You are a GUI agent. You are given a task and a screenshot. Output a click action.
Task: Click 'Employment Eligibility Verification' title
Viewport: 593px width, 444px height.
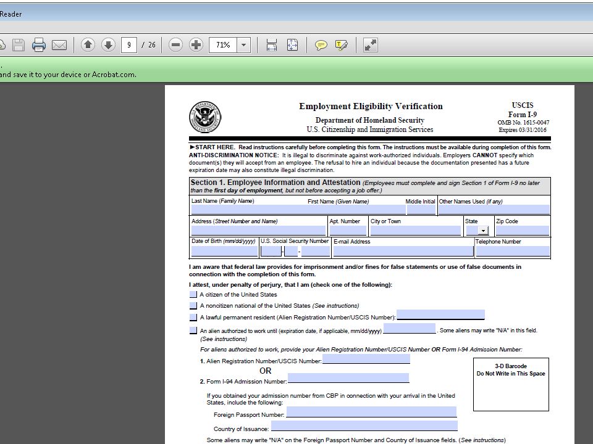click(x=371, y=107)
